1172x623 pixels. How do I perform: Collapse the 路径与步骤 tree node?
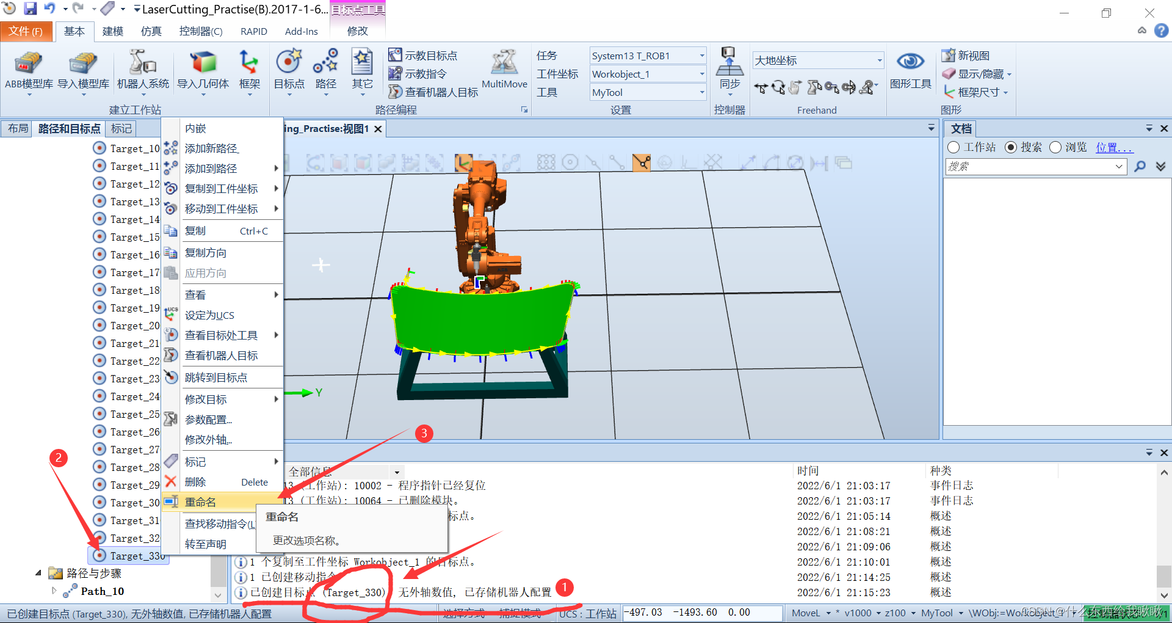[38, 573]
